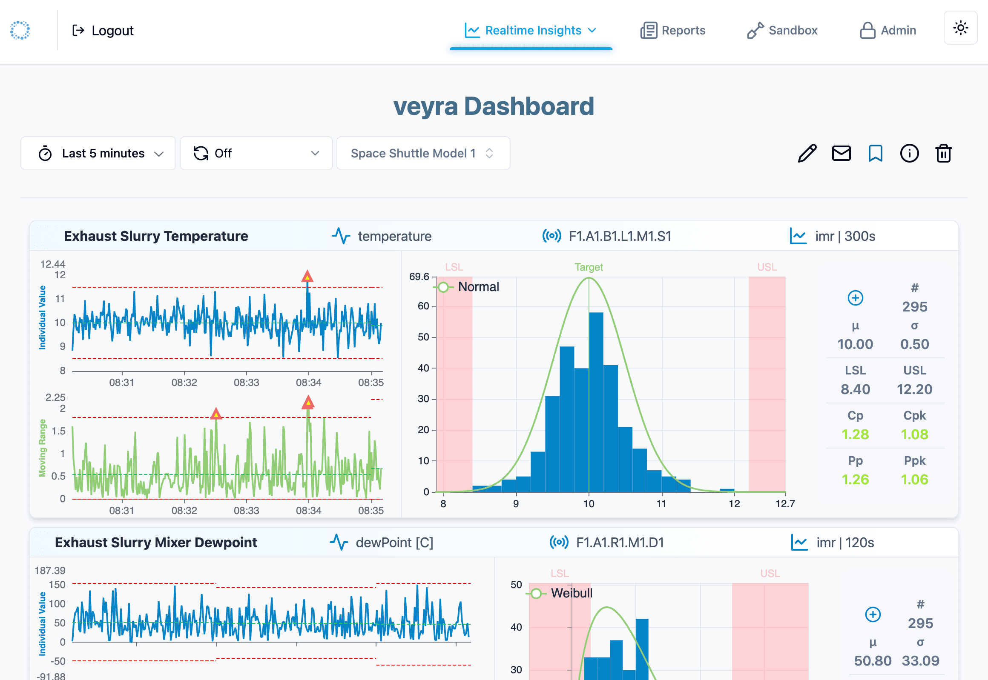The image size is (988, 680).
Task: Click the sensor signal icon beside F1.A1.R1.M1.D1
Action: point(559,543)
